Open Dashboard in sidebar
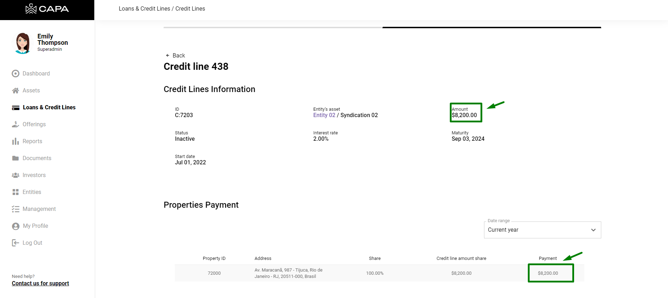This screenshot has width=668, height=298. tap(36, 73)
